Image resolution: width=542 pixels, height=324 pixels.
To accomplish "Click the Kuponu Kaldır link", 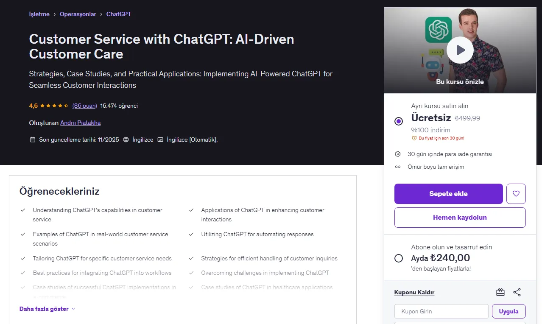I will (x=414, y=292).
